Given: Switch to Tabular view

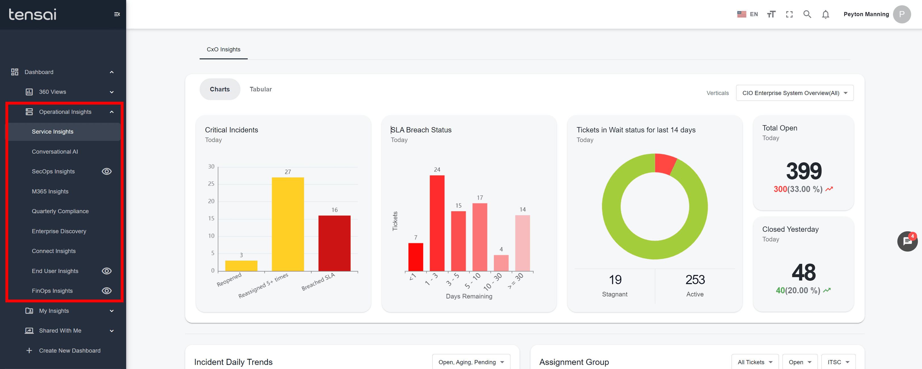Looking at the screenshot, I should pyautogui.click(x=260, y=89).
